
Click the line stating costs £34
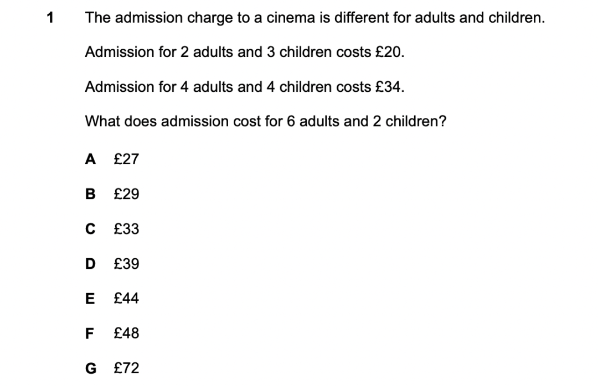coord(245,87)
